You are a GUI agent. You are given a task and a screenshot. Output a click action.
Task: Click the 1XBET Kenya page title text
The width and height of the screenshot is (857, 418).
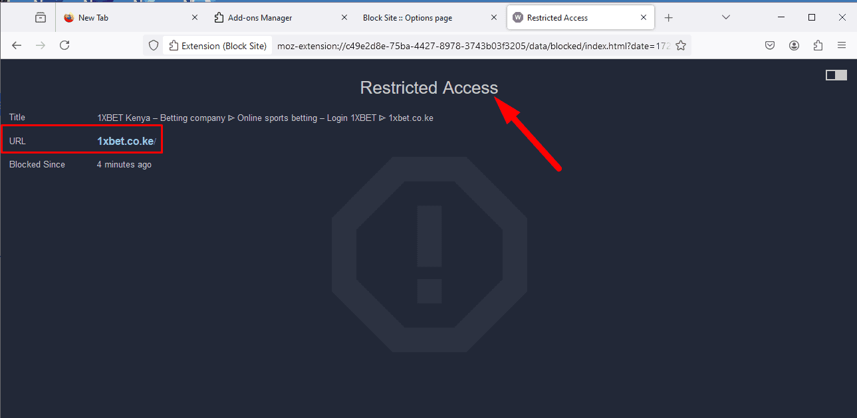click(265, 118)
